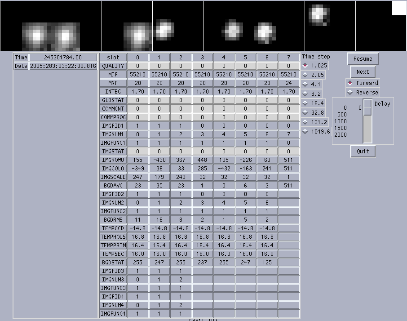The width and height of the screenshot is (407, 321).
Task: Click the 'INTEG' row label
Action: tap(113, 92)
